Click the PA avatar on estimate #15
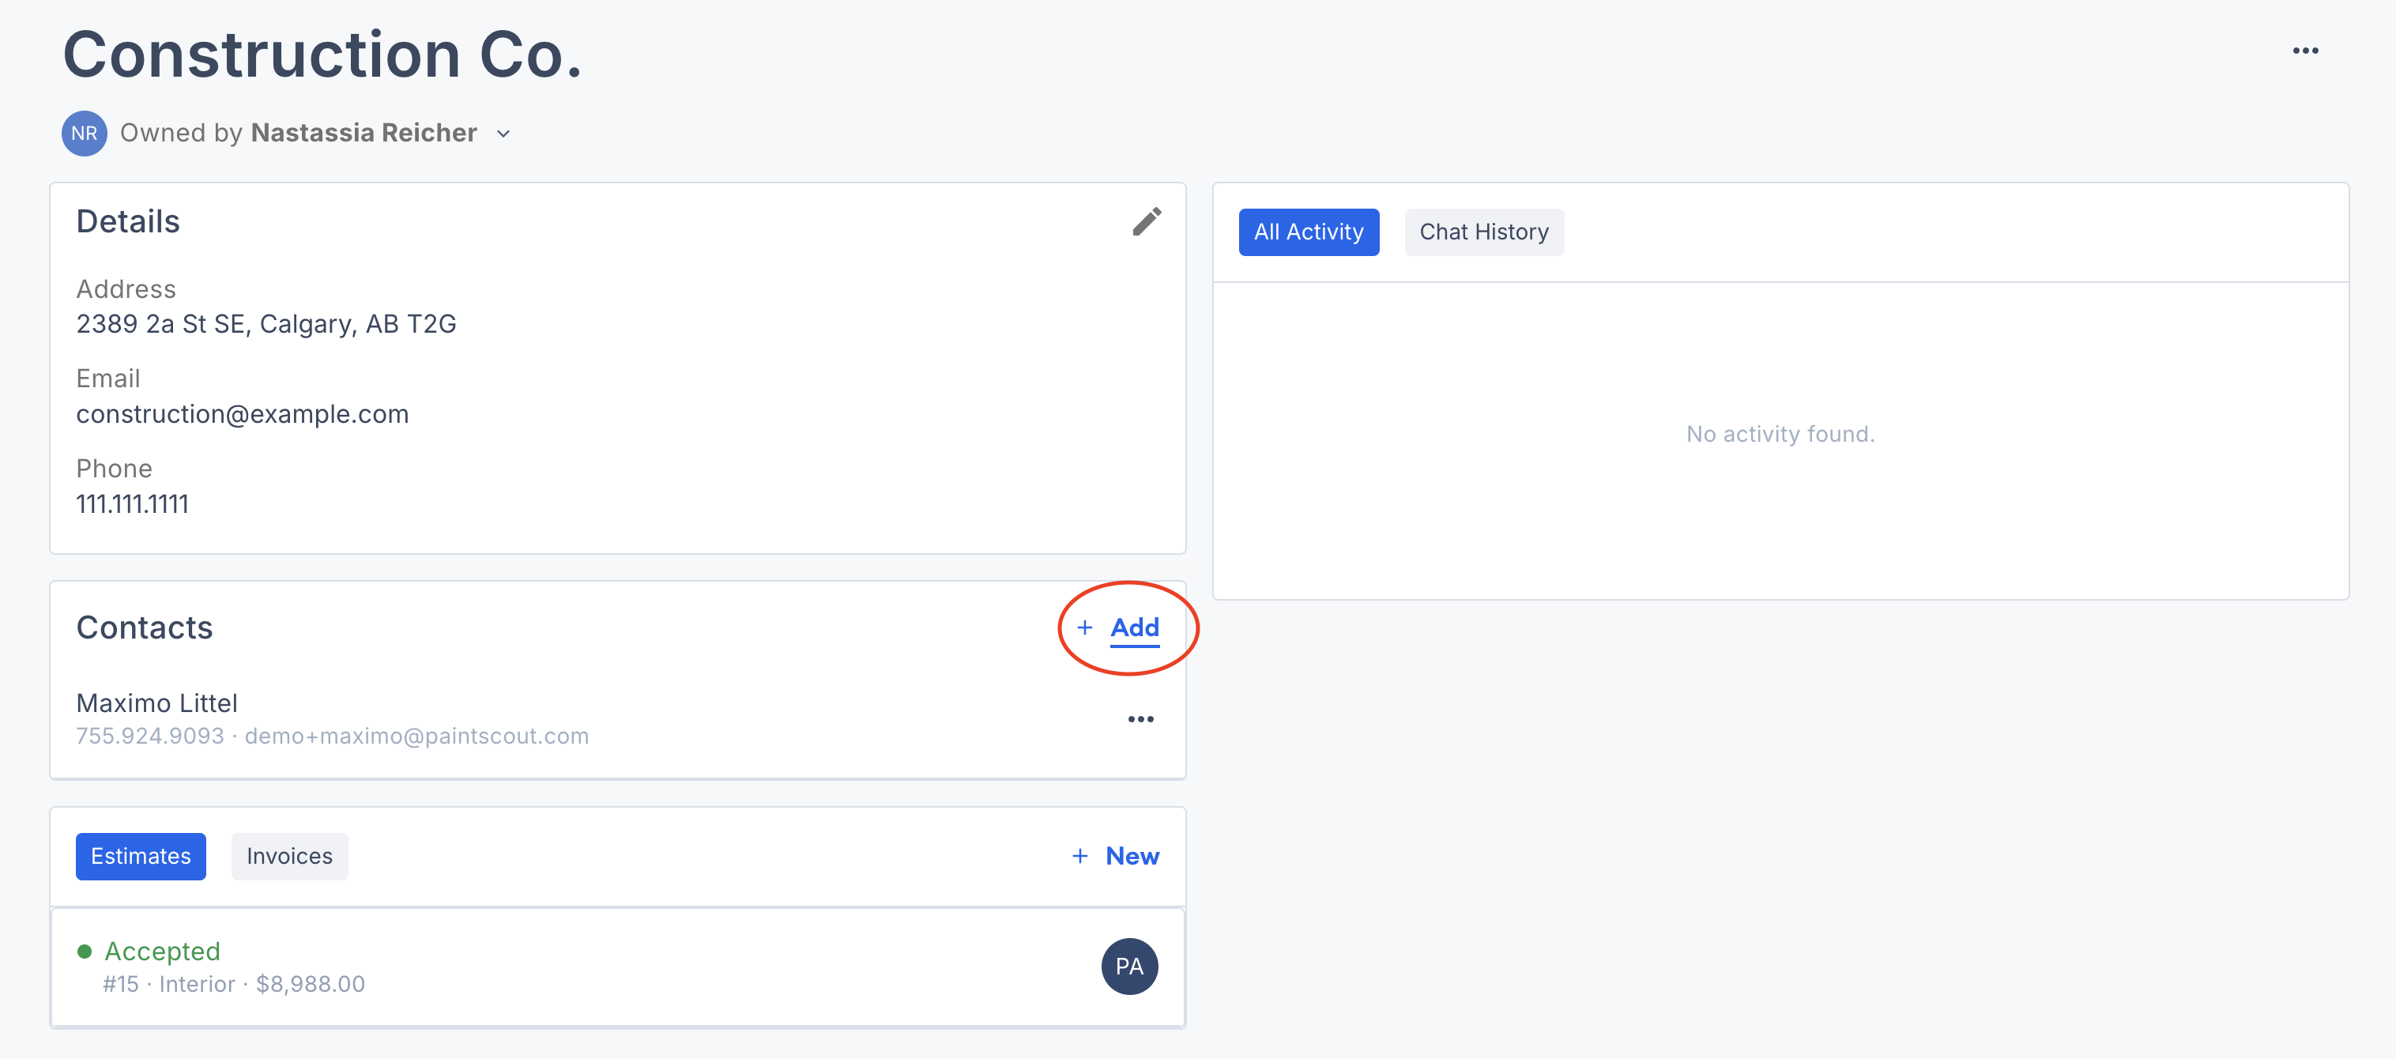Image resolution: width=2396 pixels, height=1059 pixels. (1129, 967)
